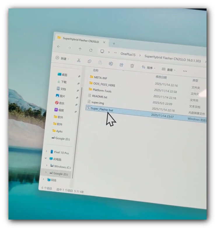
Task: Navigate back with the left arrow
Action: pyautogui.click(x=59, y=46)
